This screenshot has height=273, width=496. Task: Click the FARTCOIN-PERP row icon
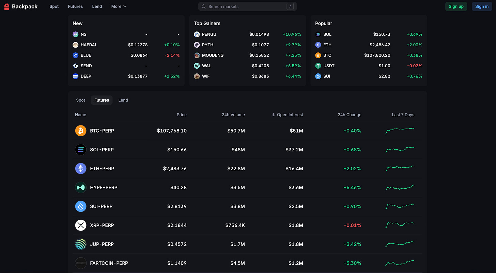81,263
